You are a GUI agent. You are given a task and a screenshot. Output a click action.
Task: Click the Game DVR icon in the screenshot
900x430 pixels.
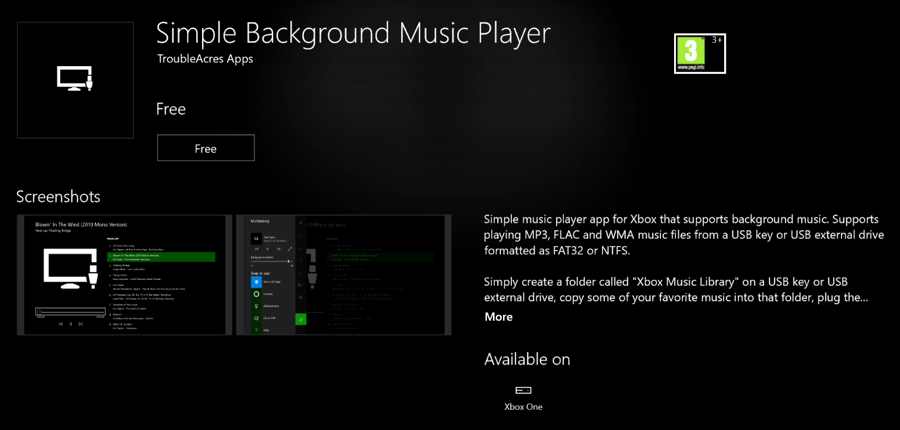pyautogui.click(x=256, y=318)
